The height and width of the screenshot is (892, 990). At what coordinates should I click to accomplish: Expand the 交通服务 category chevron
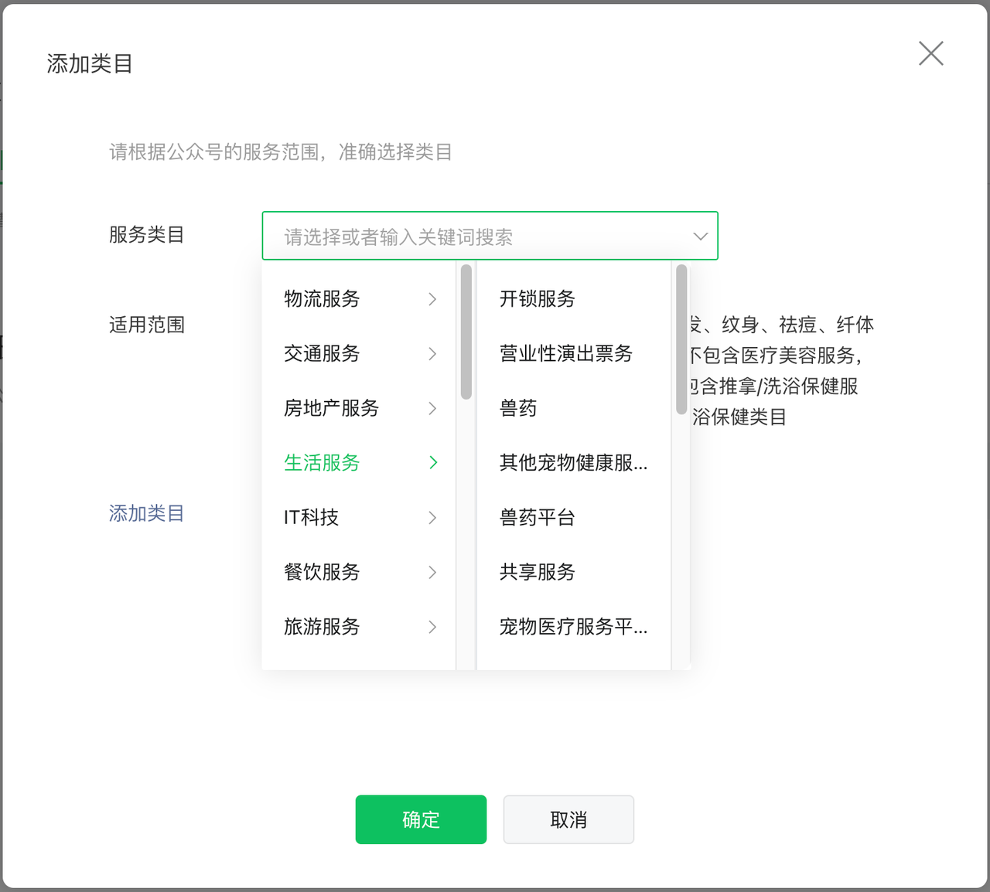(x=432, y=354)
